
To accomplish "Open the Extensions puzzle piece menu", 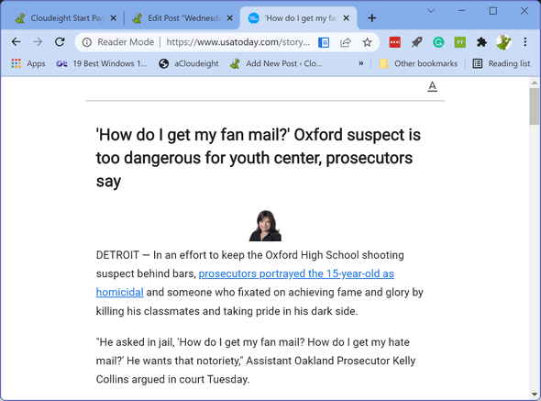I will pyautogui.click(x=481, y=42).
